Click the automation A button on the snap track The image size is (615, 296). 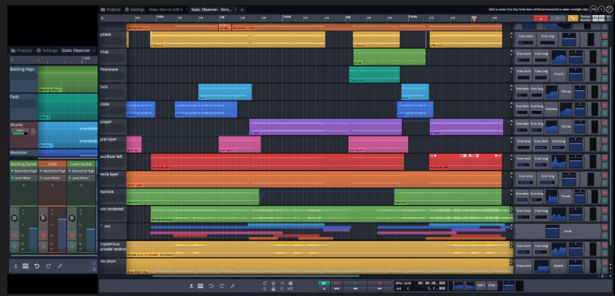coord(511,52)
